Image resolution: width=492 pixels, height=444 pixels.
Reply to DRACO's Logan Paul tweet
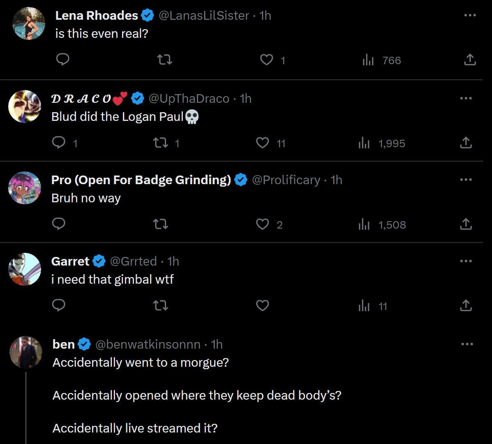point(59,143)
